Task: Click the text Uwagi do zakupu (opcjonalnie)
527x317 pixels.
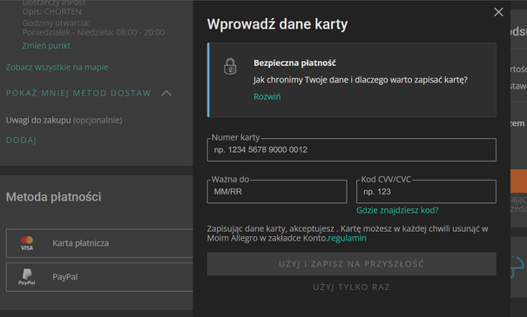Action: [x=64, y=121]
